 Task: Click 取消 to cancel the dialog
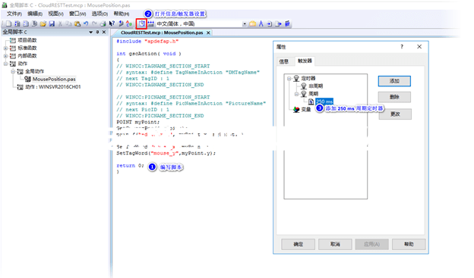click(x=335, y=244)
